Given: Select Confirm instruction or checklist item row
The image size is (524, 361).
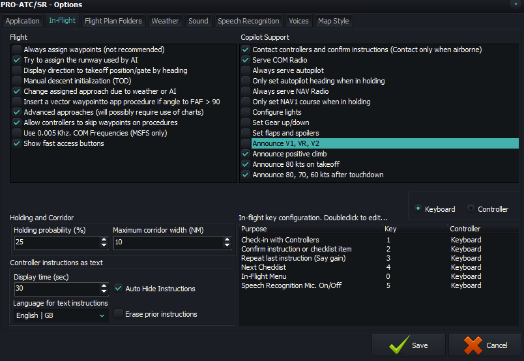Looking at the screenshot, I should [379, 249].
